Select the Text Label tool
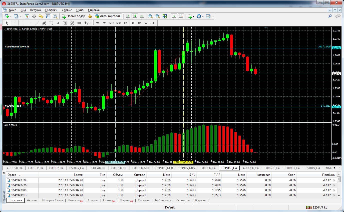Screen dimensions: 344x212 point(65,23)
